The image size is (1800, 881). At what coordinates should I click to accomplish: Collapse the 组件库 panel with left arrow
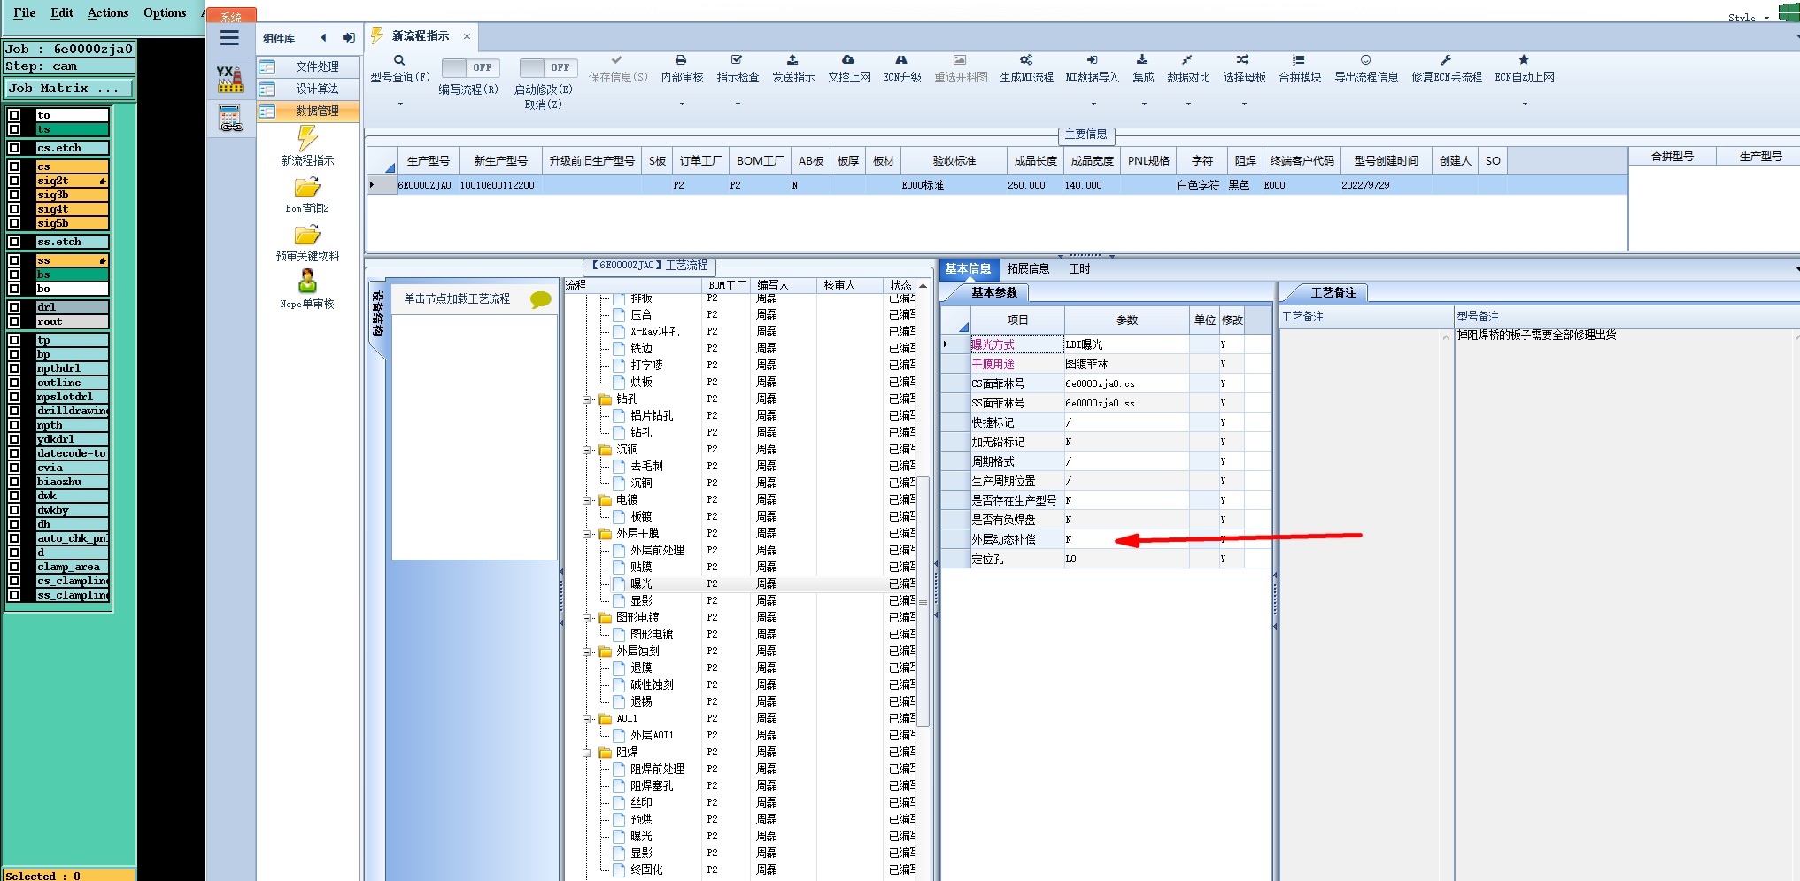pos(323,38)
